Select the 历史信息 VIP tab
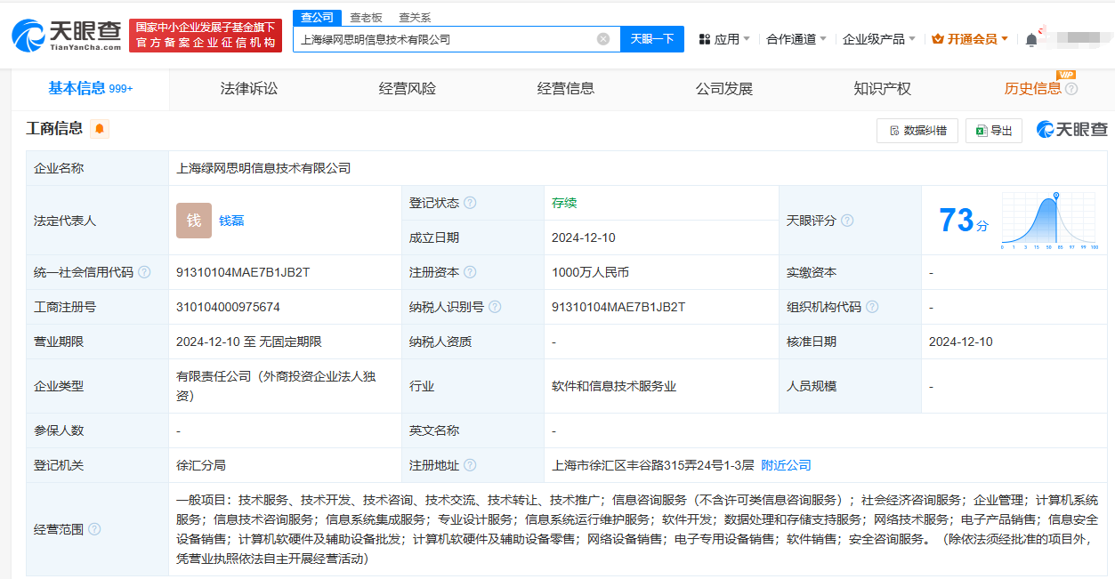 pyautogui.click(x=1033, y=89)
